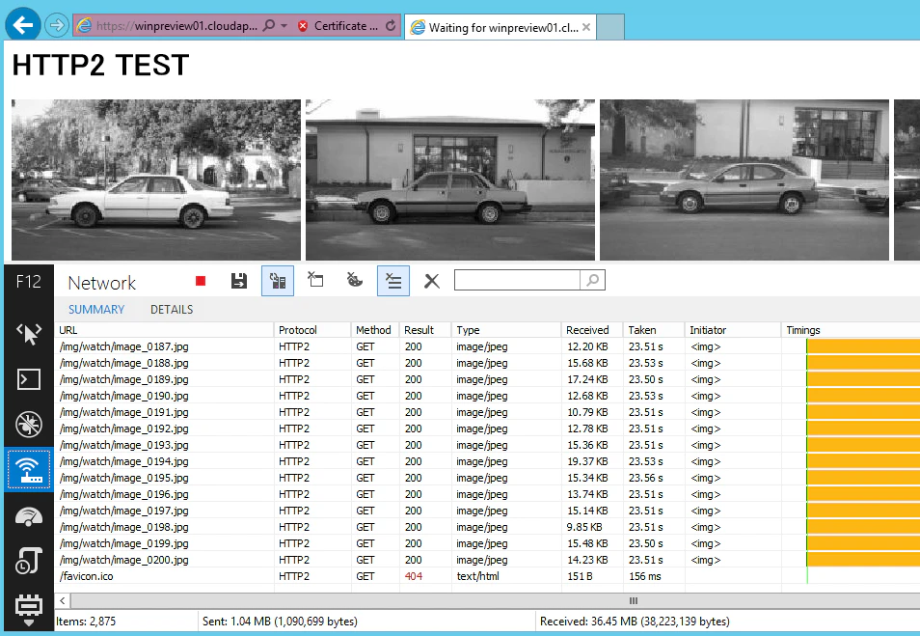The image size is (920, 636).
Task: Open a new tab beside the current tab
Action: 610,27
